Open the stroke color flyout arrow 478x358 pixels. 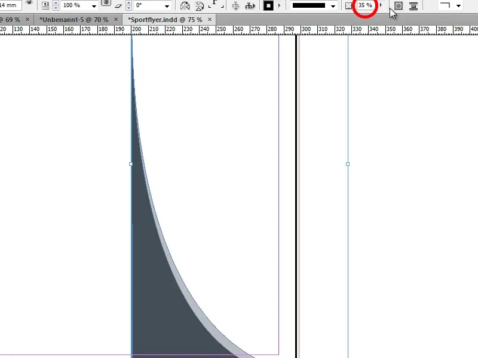click(279, 5)
